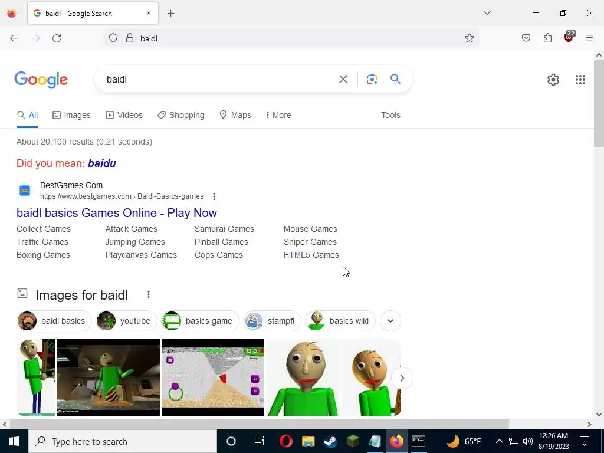Viewport: 604px width, 453px height.
Task: Filter images by 'basics game' chip
Action: point(199,321)
